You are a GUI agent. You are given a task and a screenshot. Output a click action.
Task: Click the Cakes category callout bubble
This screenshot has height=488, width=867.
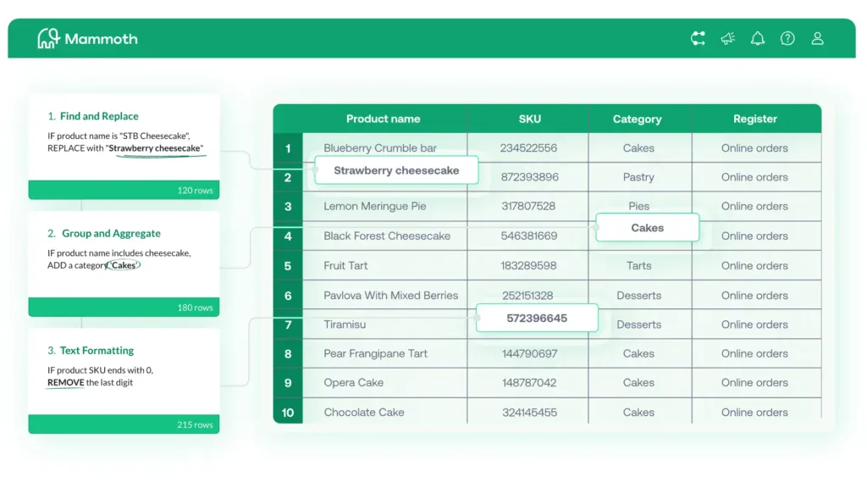click(648, 227)
